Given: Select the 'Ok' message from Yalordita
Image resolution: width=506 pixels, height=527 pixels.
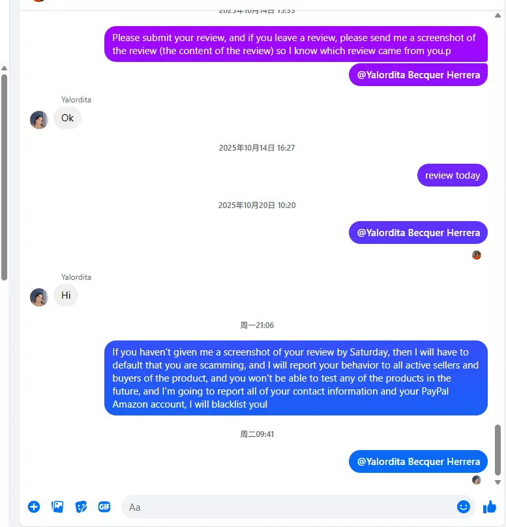Looking at the screenshot, I should 67,118.
